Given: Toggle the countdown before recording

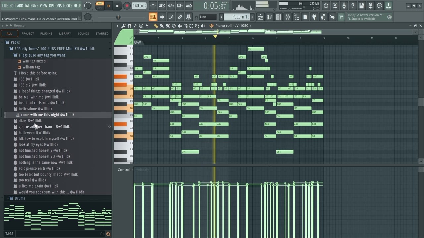Looking at the screenshot, I should [171, 6].
